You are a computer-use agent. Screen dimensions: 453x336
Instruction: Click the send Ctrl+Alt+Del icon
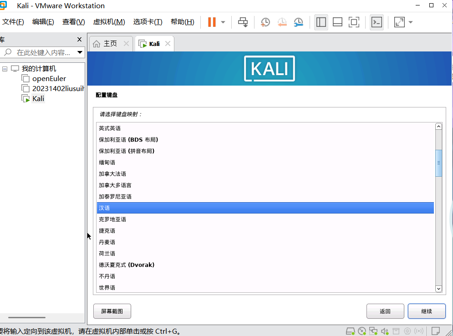point(243,22)
